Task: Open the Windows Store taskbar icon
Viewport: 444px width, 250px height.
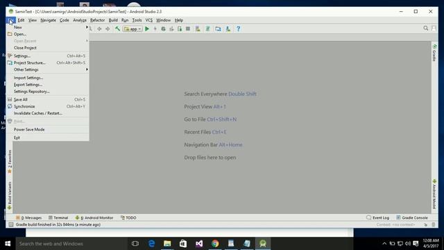Action: tap(183, 244)
